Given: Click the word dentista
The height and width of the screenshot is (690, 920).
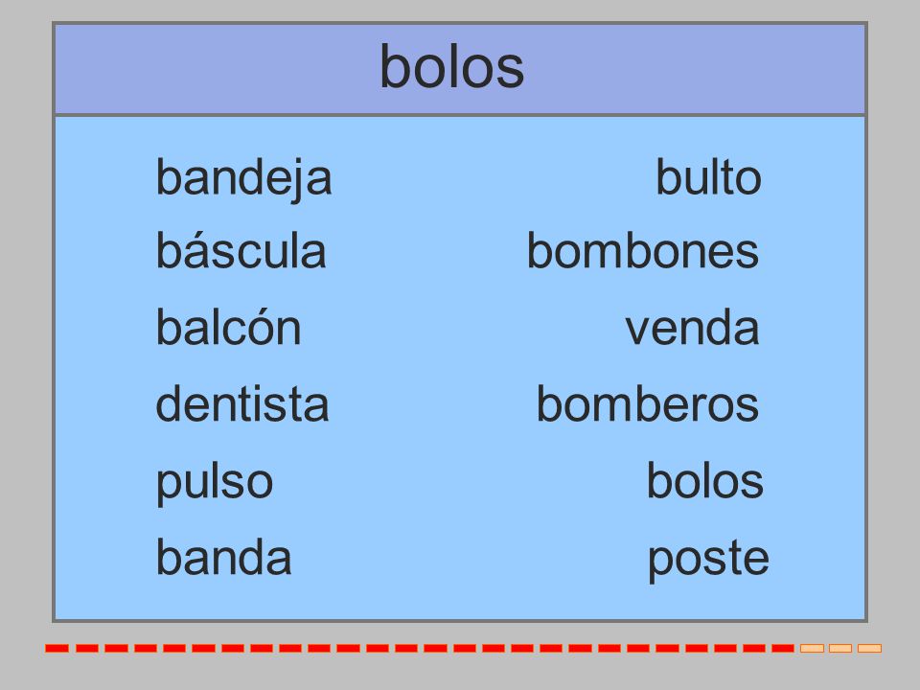Looking at the screenshot, I should [x=241, y=403].
